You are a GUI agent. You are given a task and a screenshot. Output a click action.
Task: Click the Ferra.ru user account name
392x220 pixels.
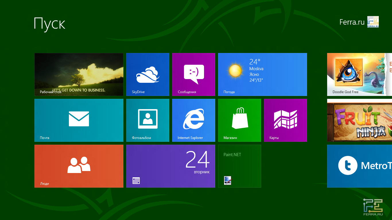[352, 22]
